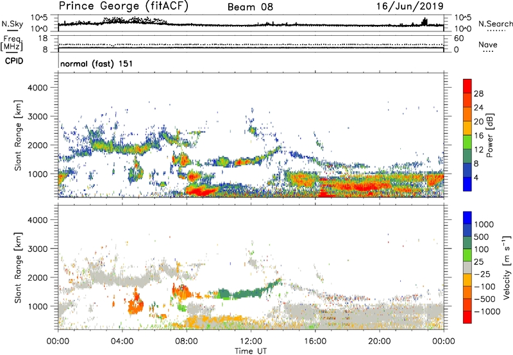Click the 16/Jun/2019 date text

coord(410,6)
